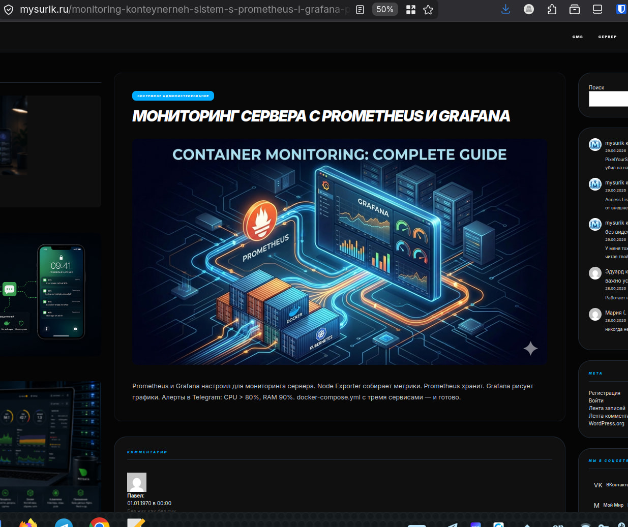
Task: Open the Лента комментариев feed link
Action: pyautogui.click(x=608, y=416)
